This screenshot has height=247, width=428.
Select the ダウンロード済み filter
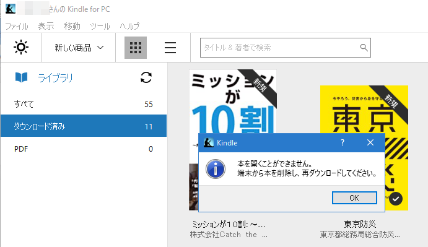84,126
